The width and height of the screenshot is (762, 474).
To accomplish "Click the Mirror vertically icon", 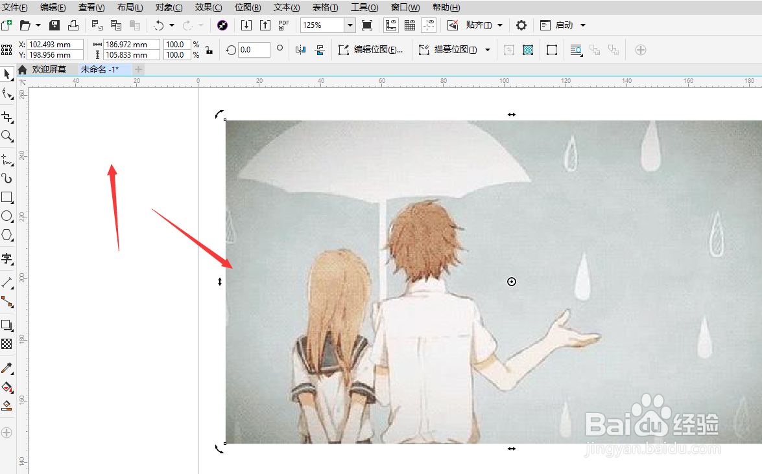I will (x=320, y=49).
